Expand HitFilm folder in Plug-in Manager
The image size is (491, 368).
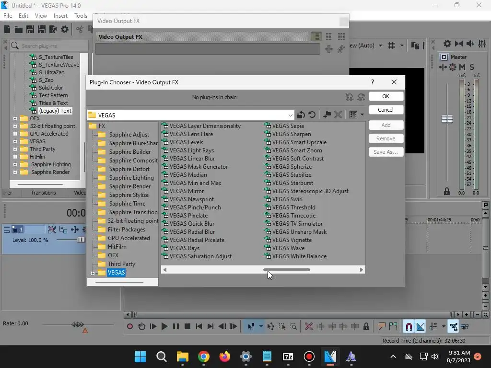15,157
